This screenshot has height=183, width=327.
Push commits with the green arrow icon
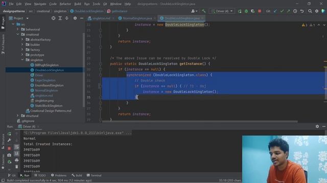288,11
